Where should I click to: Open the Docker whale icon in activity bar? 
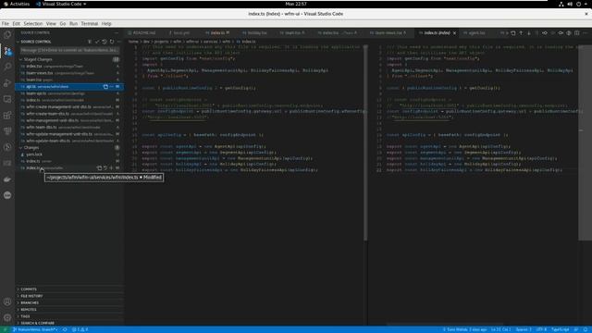tap(7, 179)
